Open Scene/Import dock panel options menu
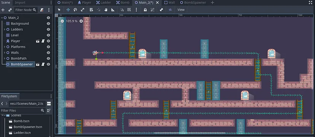 click(x=51, y=3)
